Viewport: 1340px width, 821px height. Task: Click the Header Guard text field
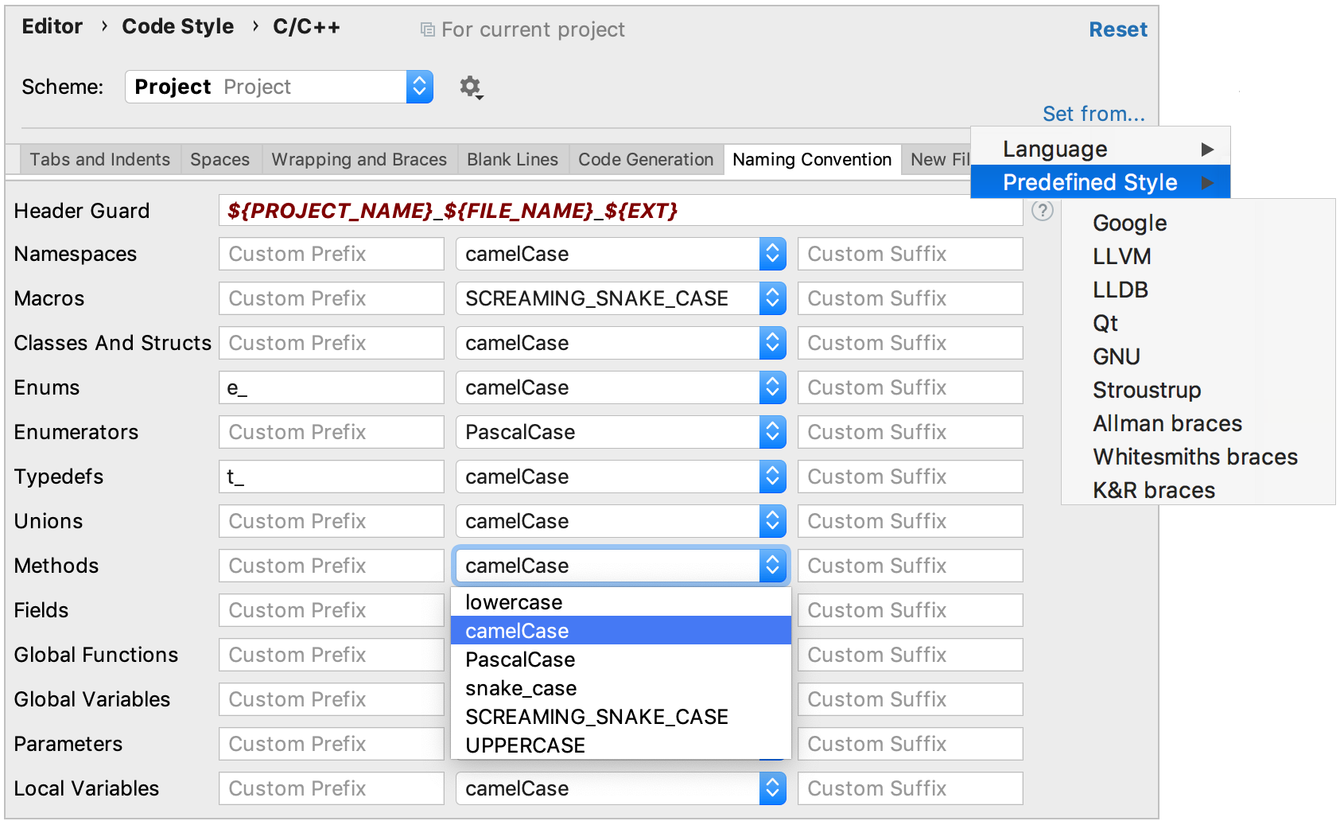620,211
